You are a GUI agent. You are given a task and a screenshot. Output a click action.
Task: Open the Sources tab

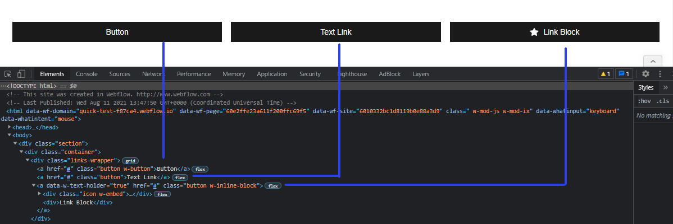pos(120,74)
